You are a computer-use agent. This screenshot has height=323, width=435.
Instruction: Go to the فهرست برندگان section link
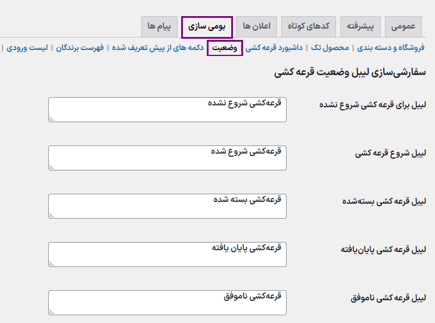click(80, 48)
